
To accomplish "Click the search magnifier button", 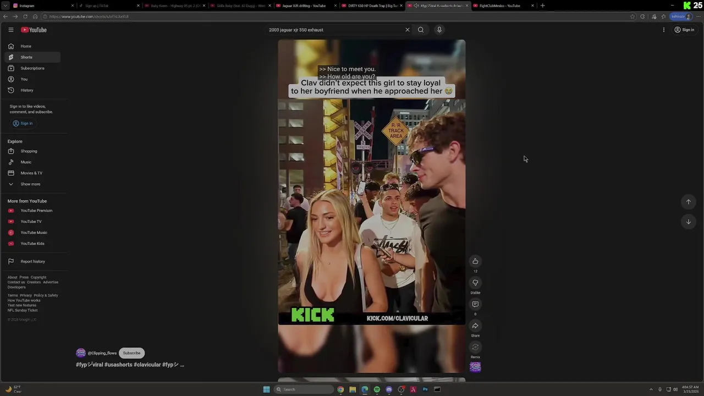I will point(421,30).
